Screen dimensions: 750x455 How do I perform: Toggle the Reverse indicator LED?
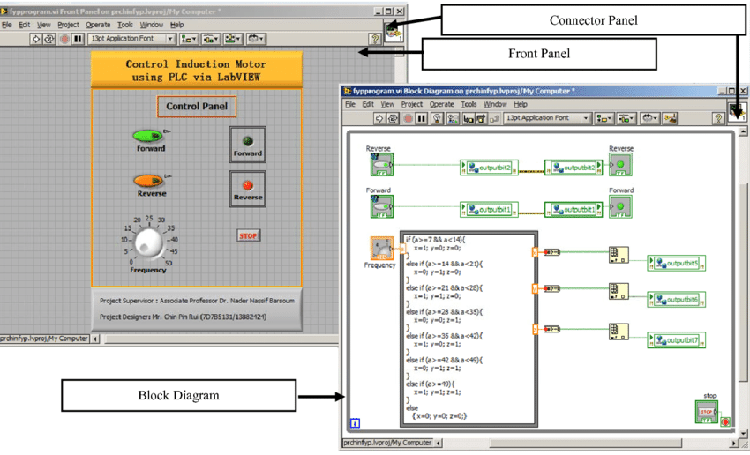[248, 185]
